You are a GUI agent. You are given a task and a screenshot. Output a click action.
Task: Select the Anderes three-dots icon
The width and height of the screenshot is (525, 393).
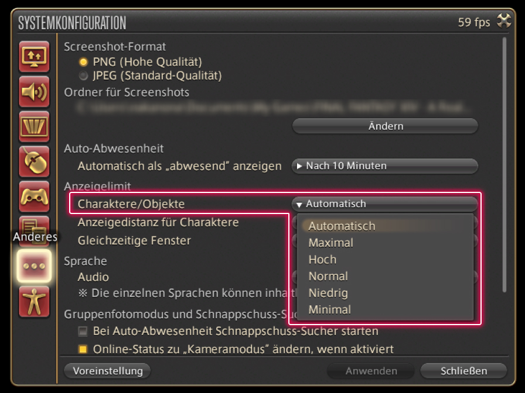click(34, 265)
